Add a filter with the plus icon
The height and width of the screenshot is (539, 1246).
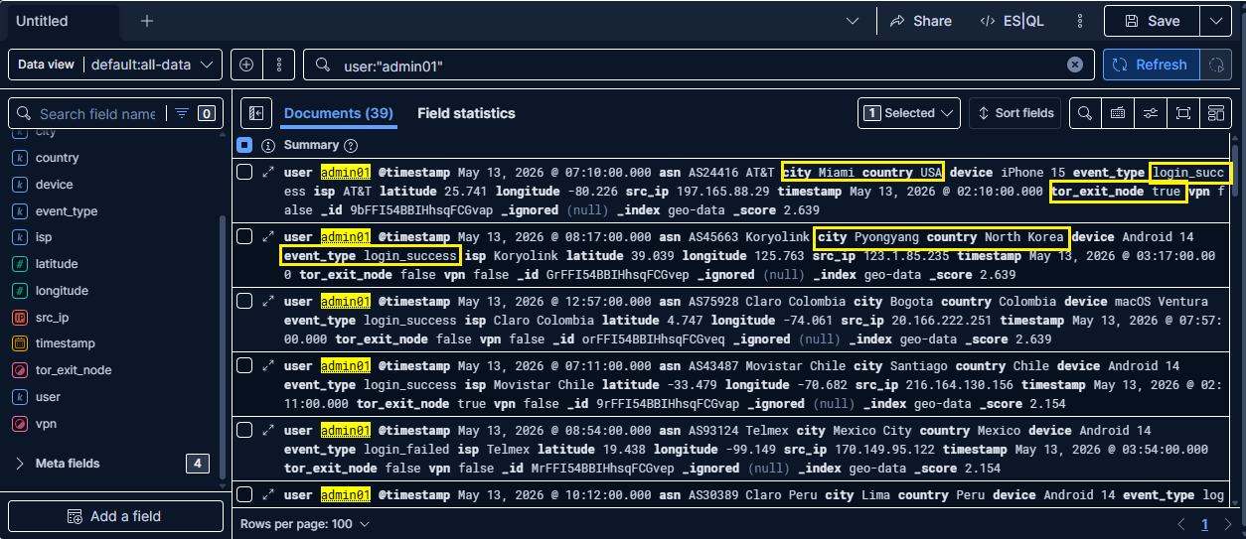point(247,65)
